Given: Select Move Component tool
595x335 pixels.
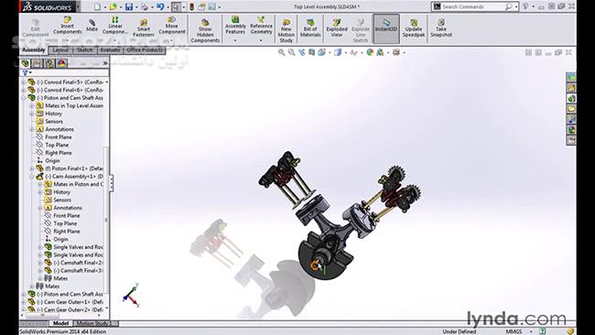Looking at the screenshot, I should click(172, 26).
